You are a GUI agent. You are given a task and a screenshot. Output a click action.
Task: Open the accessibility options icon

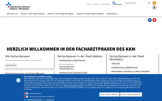pyautogui.click(x=154, y=8)
